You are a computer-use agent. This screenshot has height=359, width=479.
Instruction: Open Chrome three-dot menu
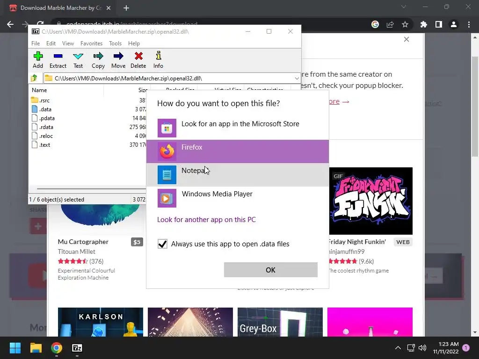[469, 24]
